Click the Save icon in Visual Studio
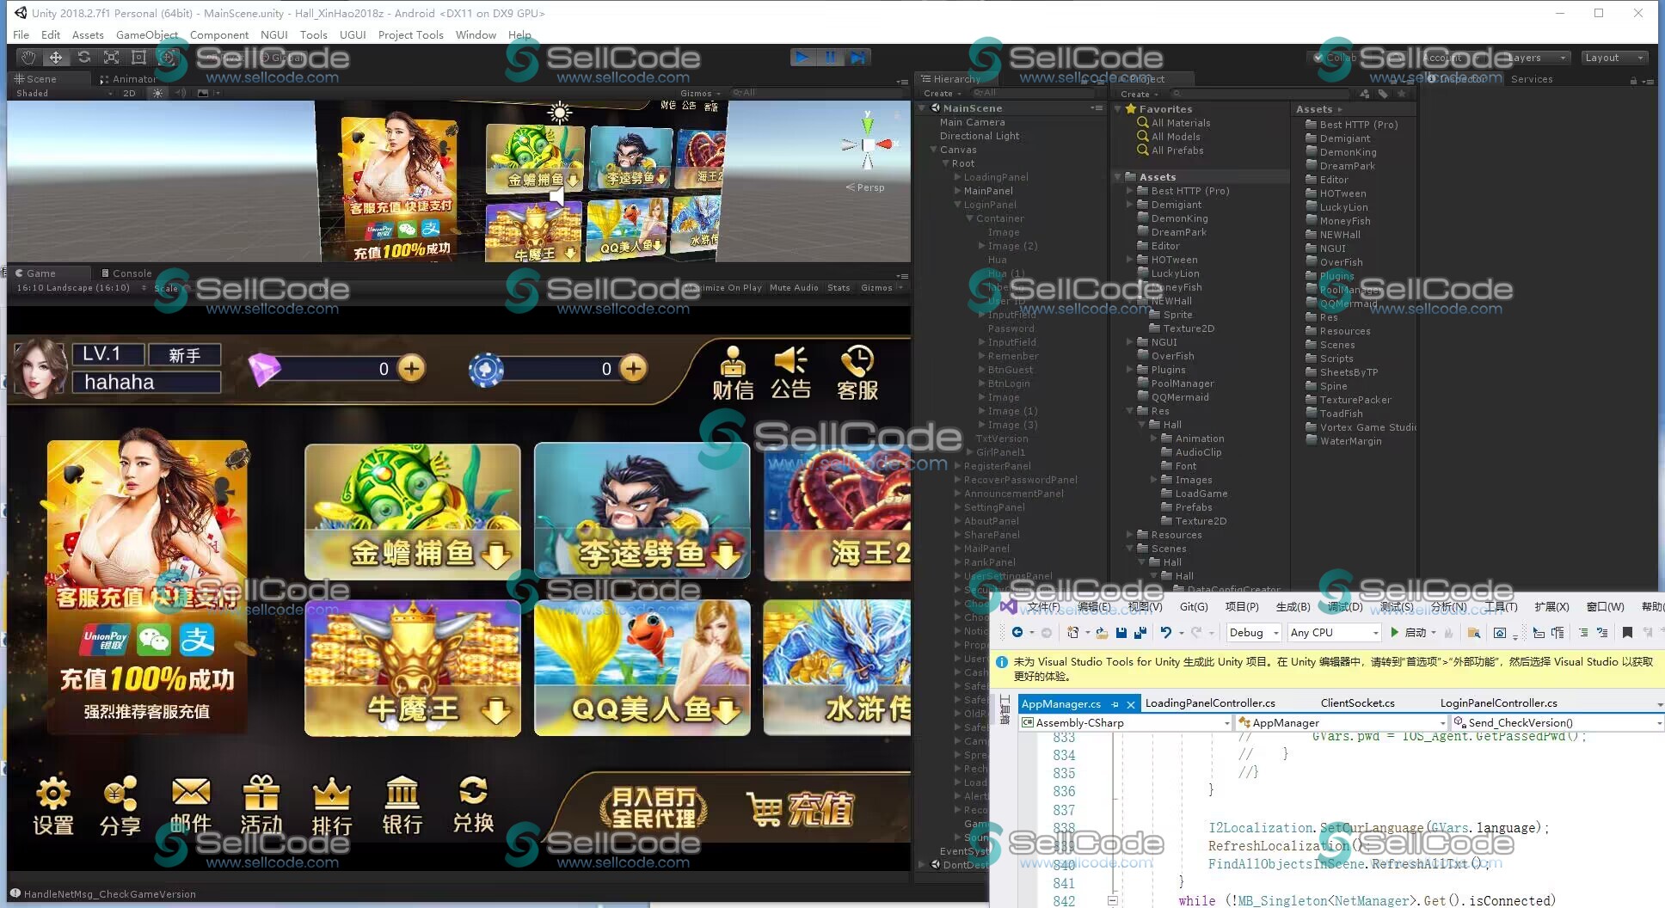The height and width of the screenshot is (908, 1665). coord(1121,633)
